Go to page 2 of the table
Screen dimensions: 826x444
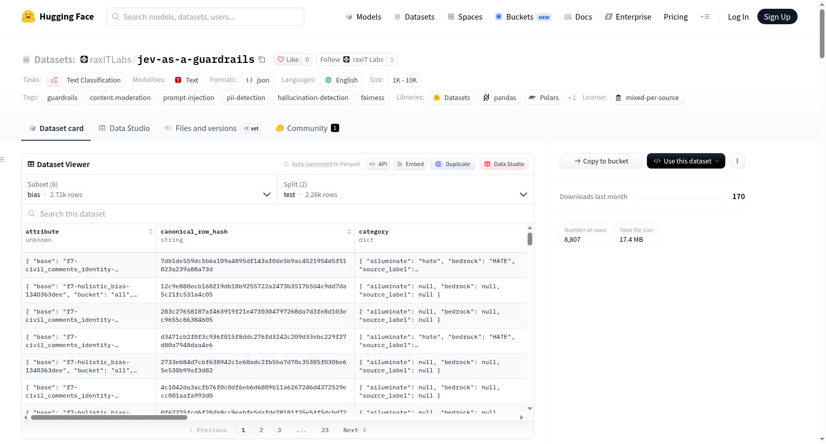[x=261, y=430]
